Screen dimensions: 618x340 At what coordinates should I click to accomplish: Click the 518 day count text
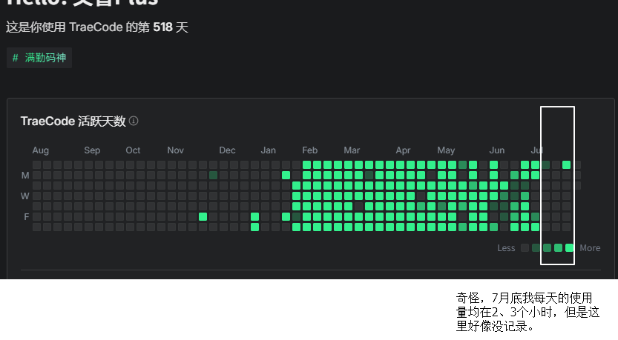pos(162,27)
